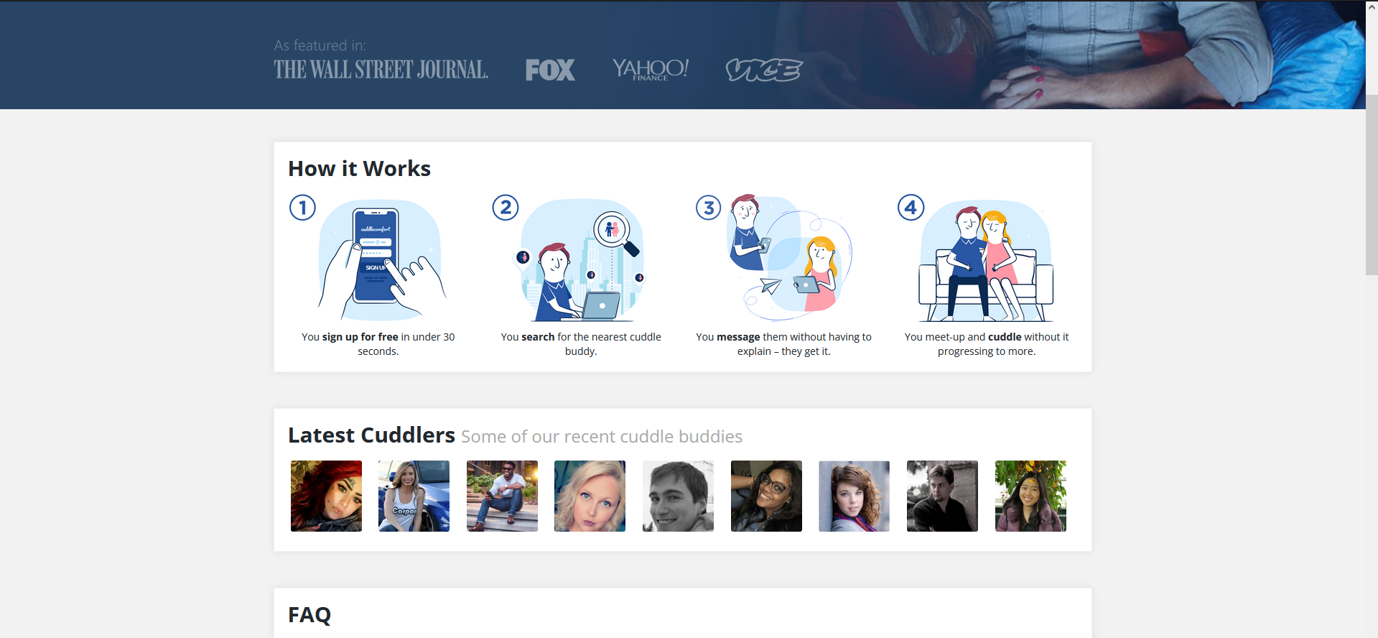Open the curly-haired woman with scarf photo
Screen dimensions: 1378x638
click(x=855, y=496)
